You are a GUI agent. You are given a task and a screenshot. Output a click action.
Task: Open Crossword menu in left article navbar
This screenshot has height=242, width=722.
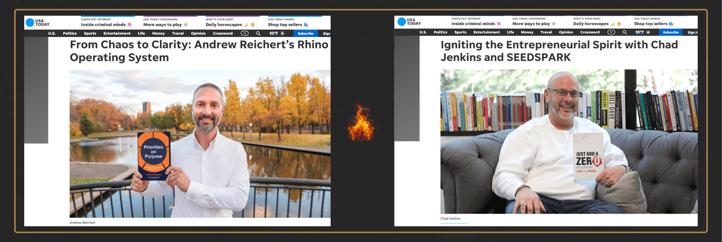click(x=223, y=33)
